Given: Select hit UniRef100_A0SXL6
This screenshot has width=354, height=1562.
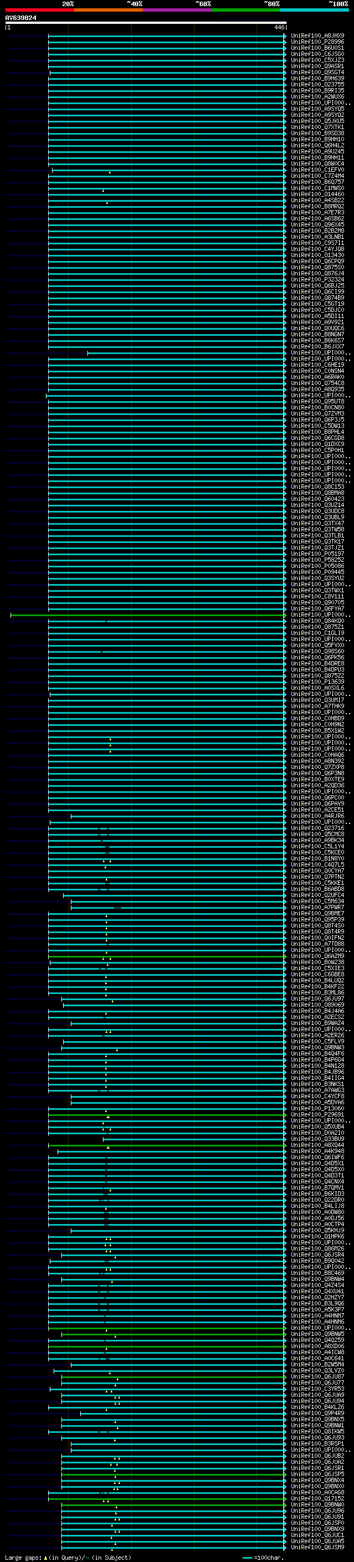Looking at the screenshot, I should click(x=317, y=688).
